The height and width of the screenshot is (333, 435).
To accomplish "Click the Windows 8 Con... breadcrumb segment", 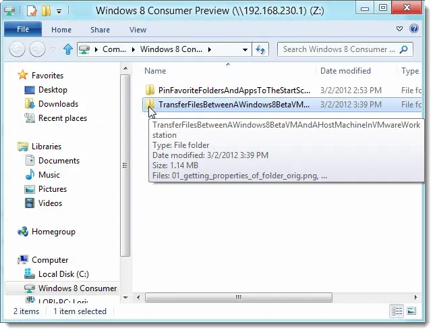I will [x=171, y=49].
